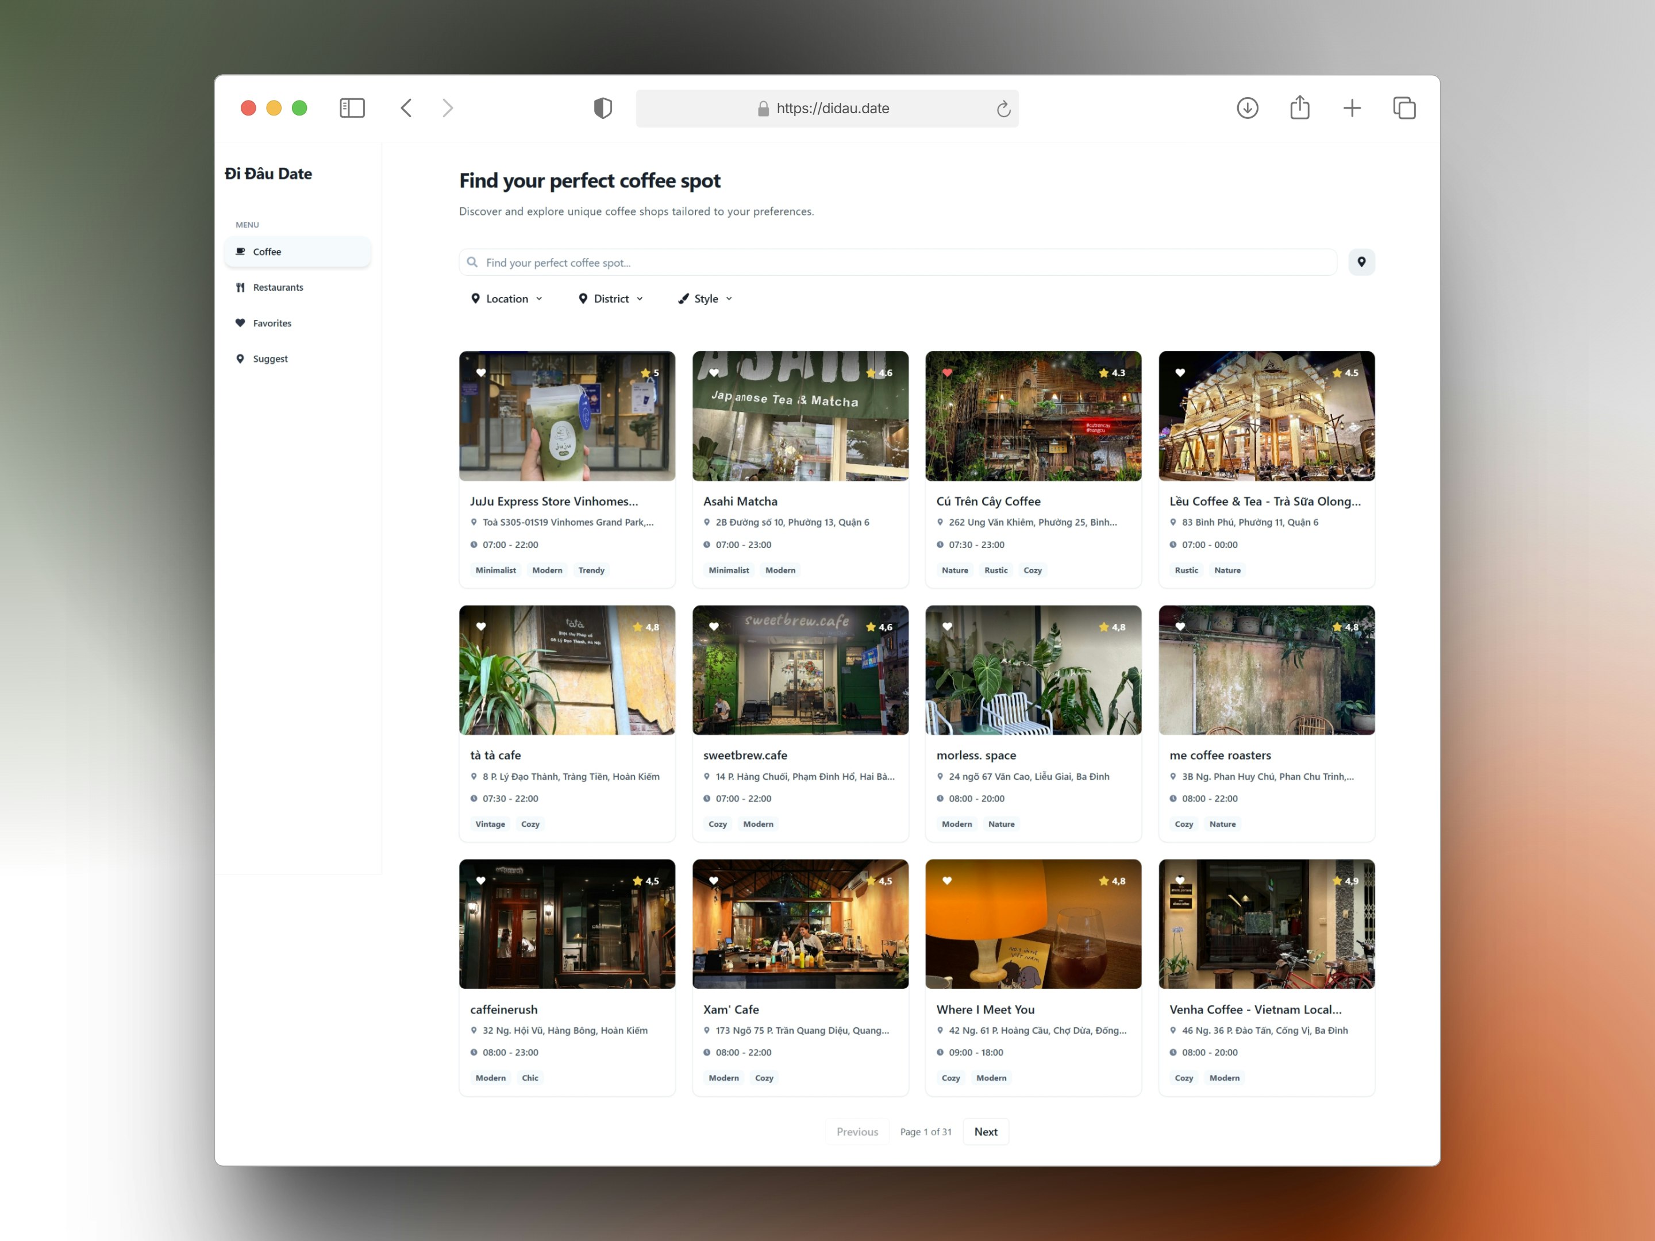Click the 4.9 rating on Venha Coffee
1655x1241 pixels.
click(x=1345, y=881)
